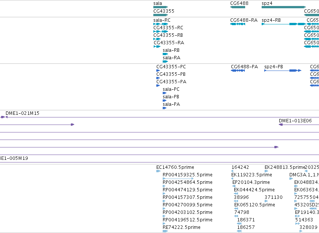Screen dimensions: 319x233
Task: Select the RE74222.5prime EST label
Action: click(x=181, y=227)
